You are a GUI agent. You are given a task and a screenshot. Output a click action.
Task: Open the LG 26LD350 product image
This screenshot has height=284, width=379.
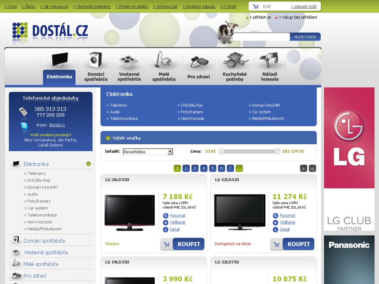point(130,212)
